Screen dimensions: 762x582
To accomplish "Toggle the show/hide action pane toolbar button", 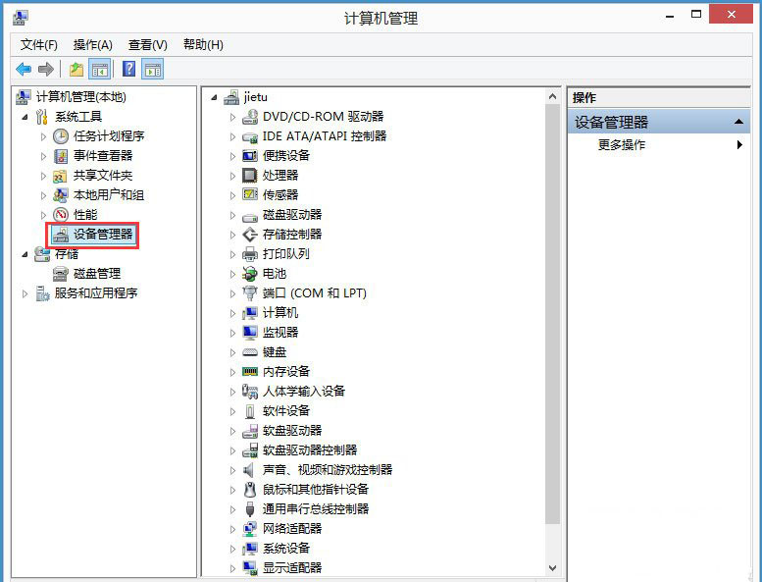I will point(152,69).
